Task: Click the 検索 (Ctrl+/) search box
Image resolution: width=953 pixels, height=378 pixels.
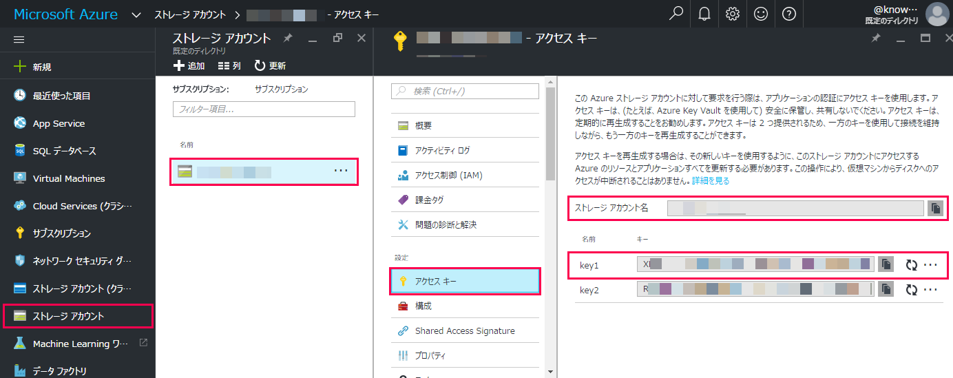Action: click(x=465, y=91)
